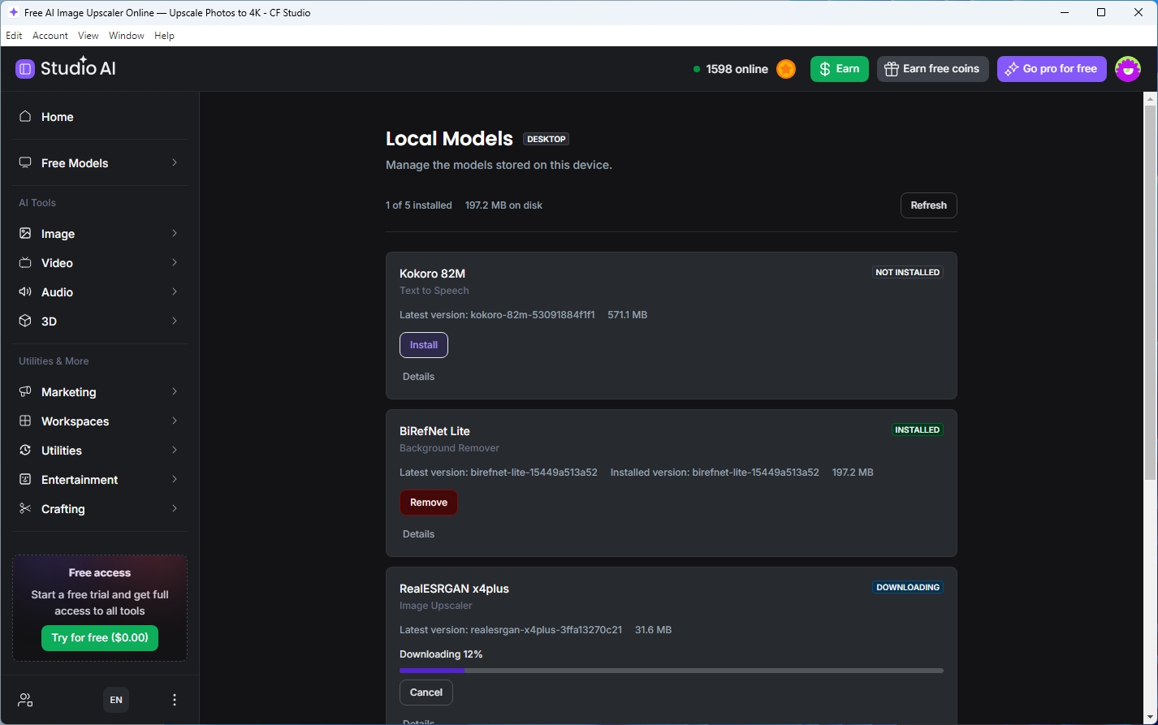
Task: Click the Studio AI logo icon
Action: (x=25, y=69)
